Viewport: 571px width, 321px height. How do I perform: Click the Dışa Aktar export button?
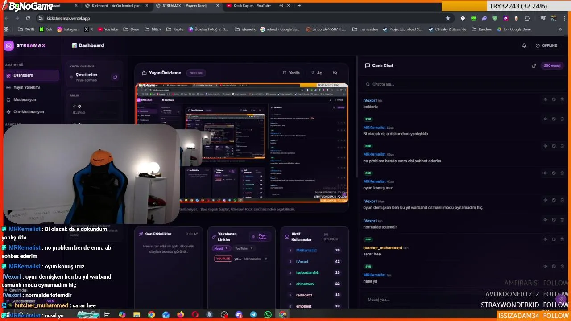(259, 237)
